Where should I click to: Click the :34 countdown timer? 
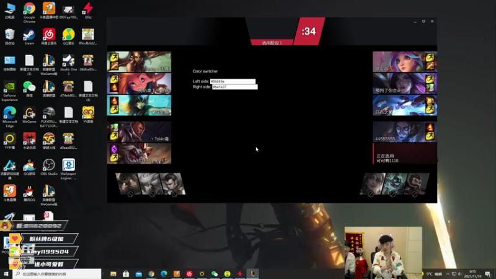(x=309, y=31)
